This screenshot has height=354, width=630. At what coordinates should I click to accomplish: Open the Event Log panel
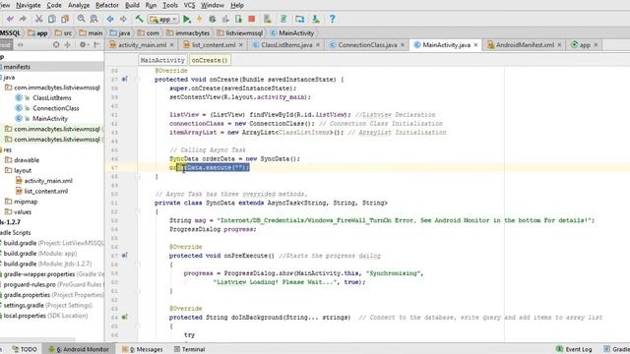pos(574,349)
